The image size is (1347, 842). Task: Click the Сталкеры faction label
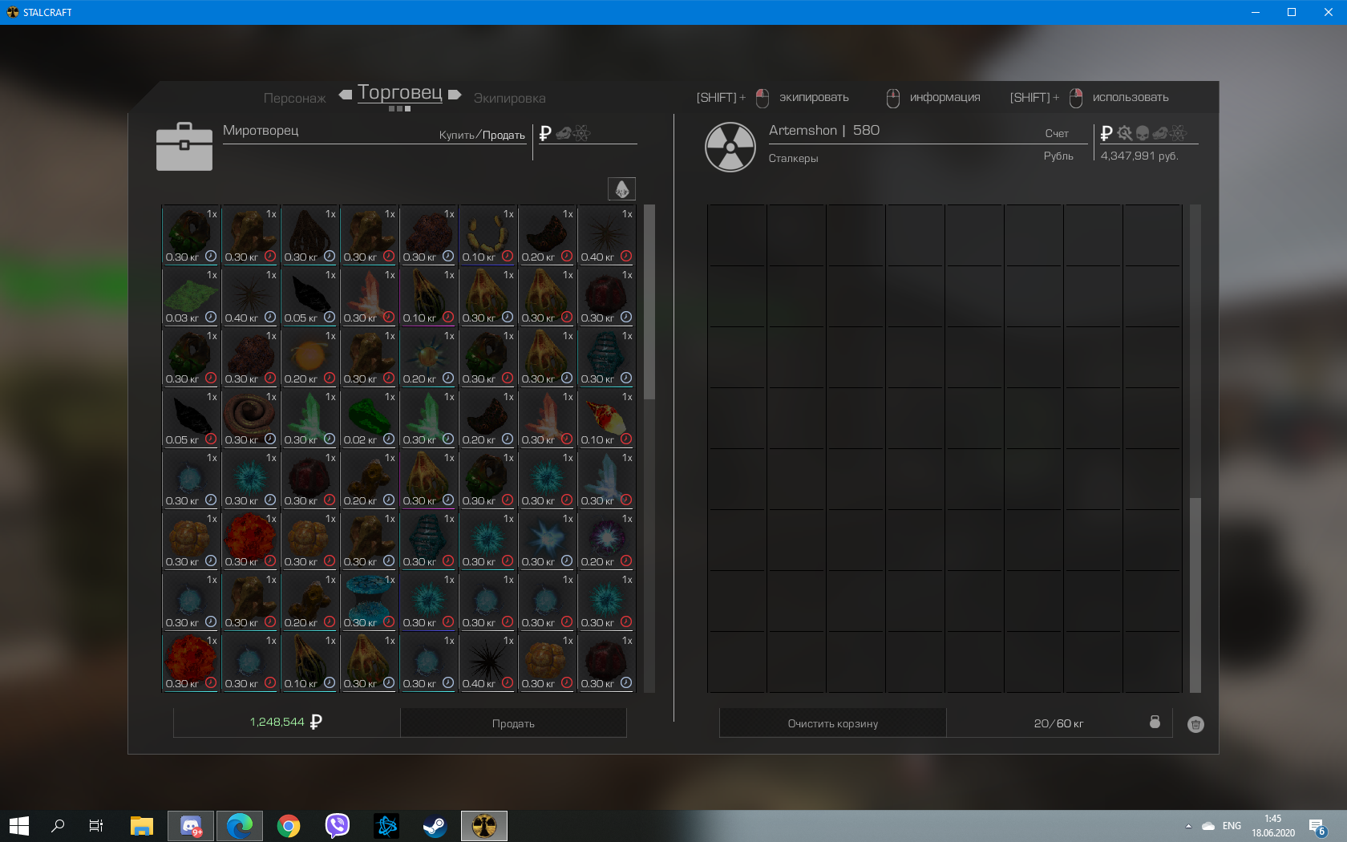tap(794, 158)
